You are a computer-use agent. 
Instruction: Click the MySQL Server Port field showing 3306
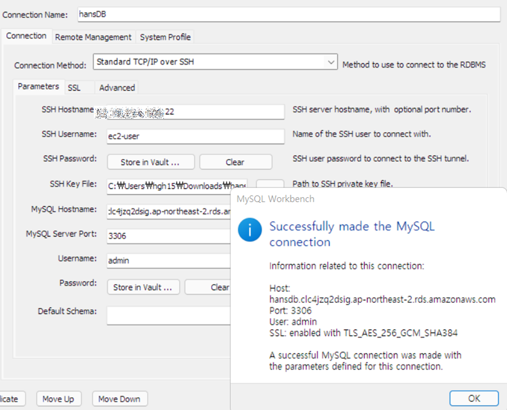[x=169, y=236]
